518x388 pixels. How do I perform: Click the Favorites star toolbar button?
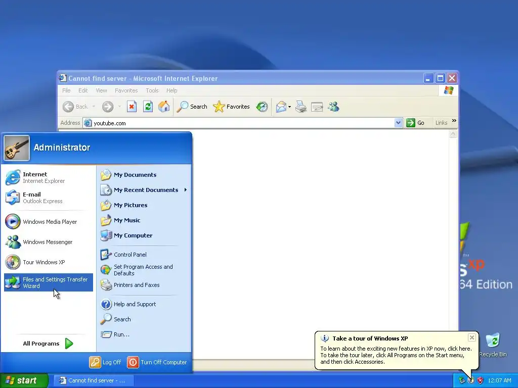point(231,107)
